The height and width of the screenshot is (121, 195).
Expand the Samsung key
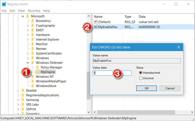click(18, 100)
